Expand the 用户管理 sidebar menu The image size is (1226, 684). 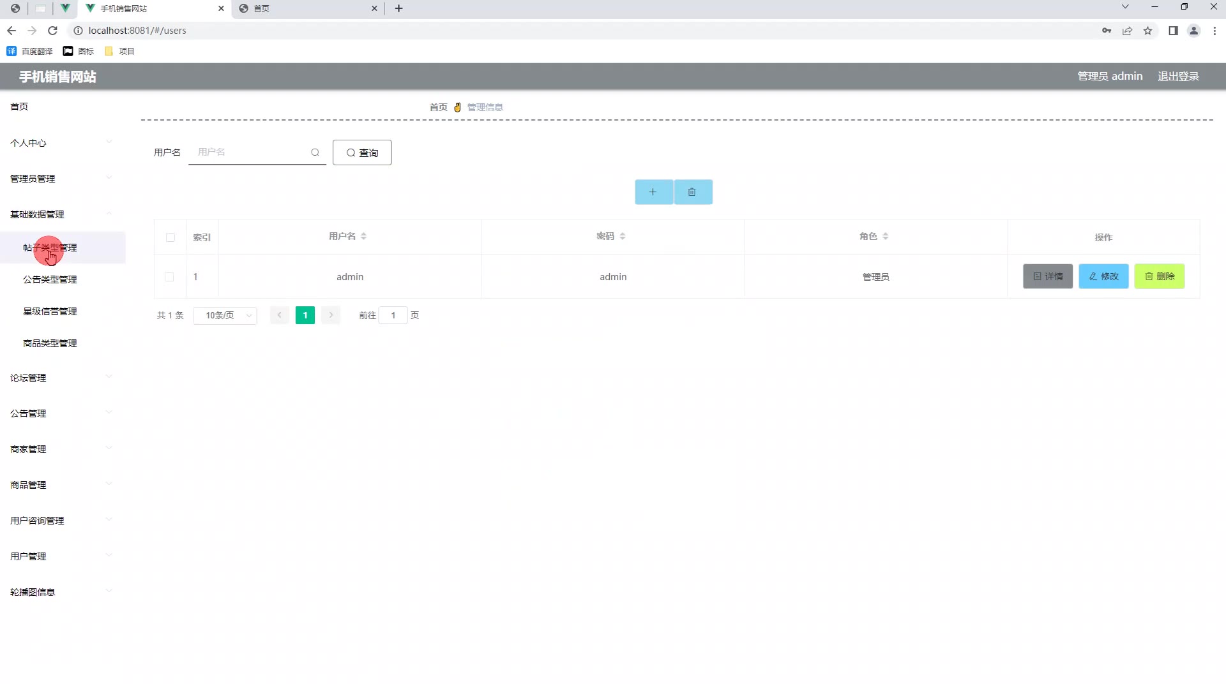pos(63,556)
